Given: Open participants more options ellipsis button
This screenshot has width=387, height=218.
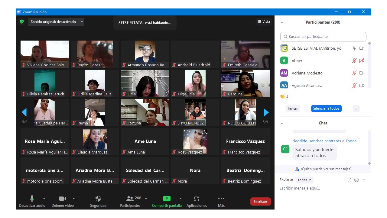Looking at the screenshot, I should coord(356,108).
